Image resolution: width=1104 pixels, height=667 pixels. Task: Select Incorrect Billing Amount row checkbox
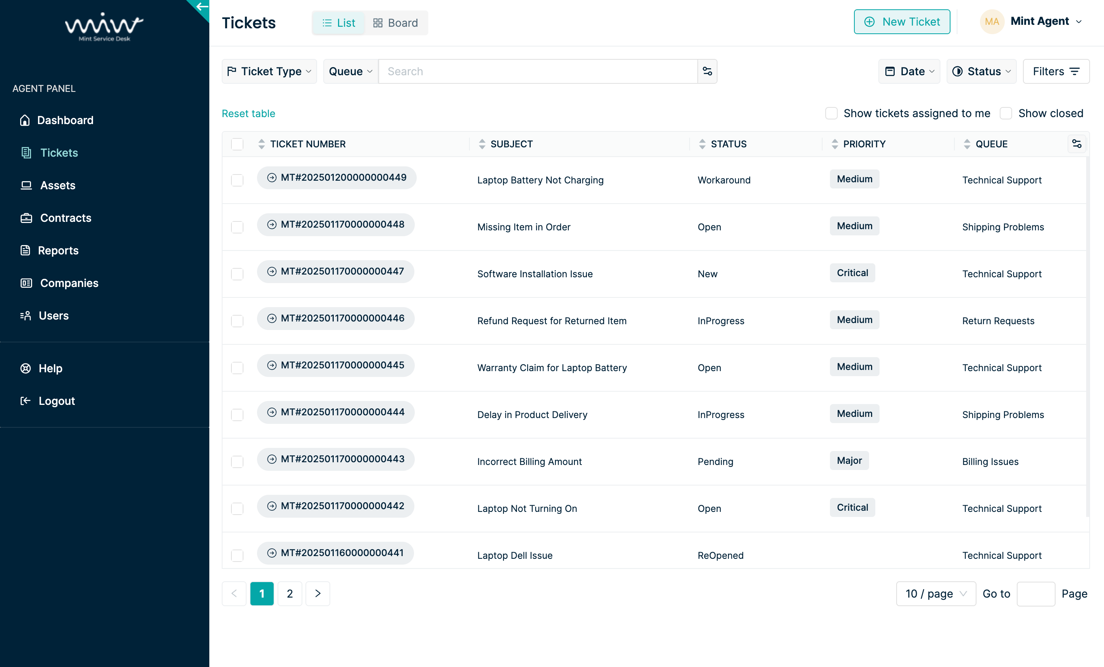coord(237,462)
